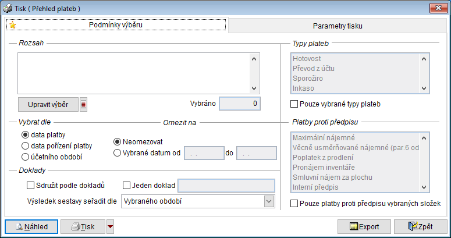Choose účetního období radio option
Viewport: 451px width, 238px height.
(25, 157)
